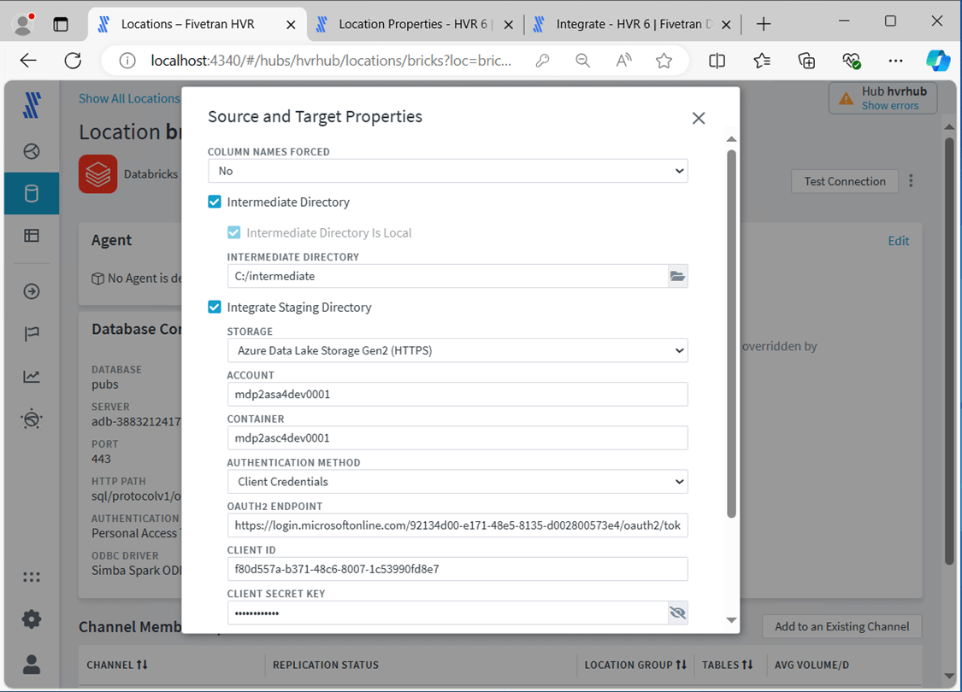The image size is (962, 692).
Task: Switch to Integrate - HVR 6 tab
Action: [x=632, y=25]
